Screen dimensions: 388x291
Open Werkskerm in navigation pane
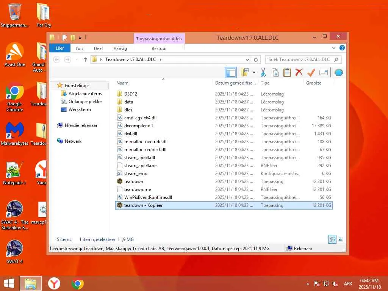[80, 110]
